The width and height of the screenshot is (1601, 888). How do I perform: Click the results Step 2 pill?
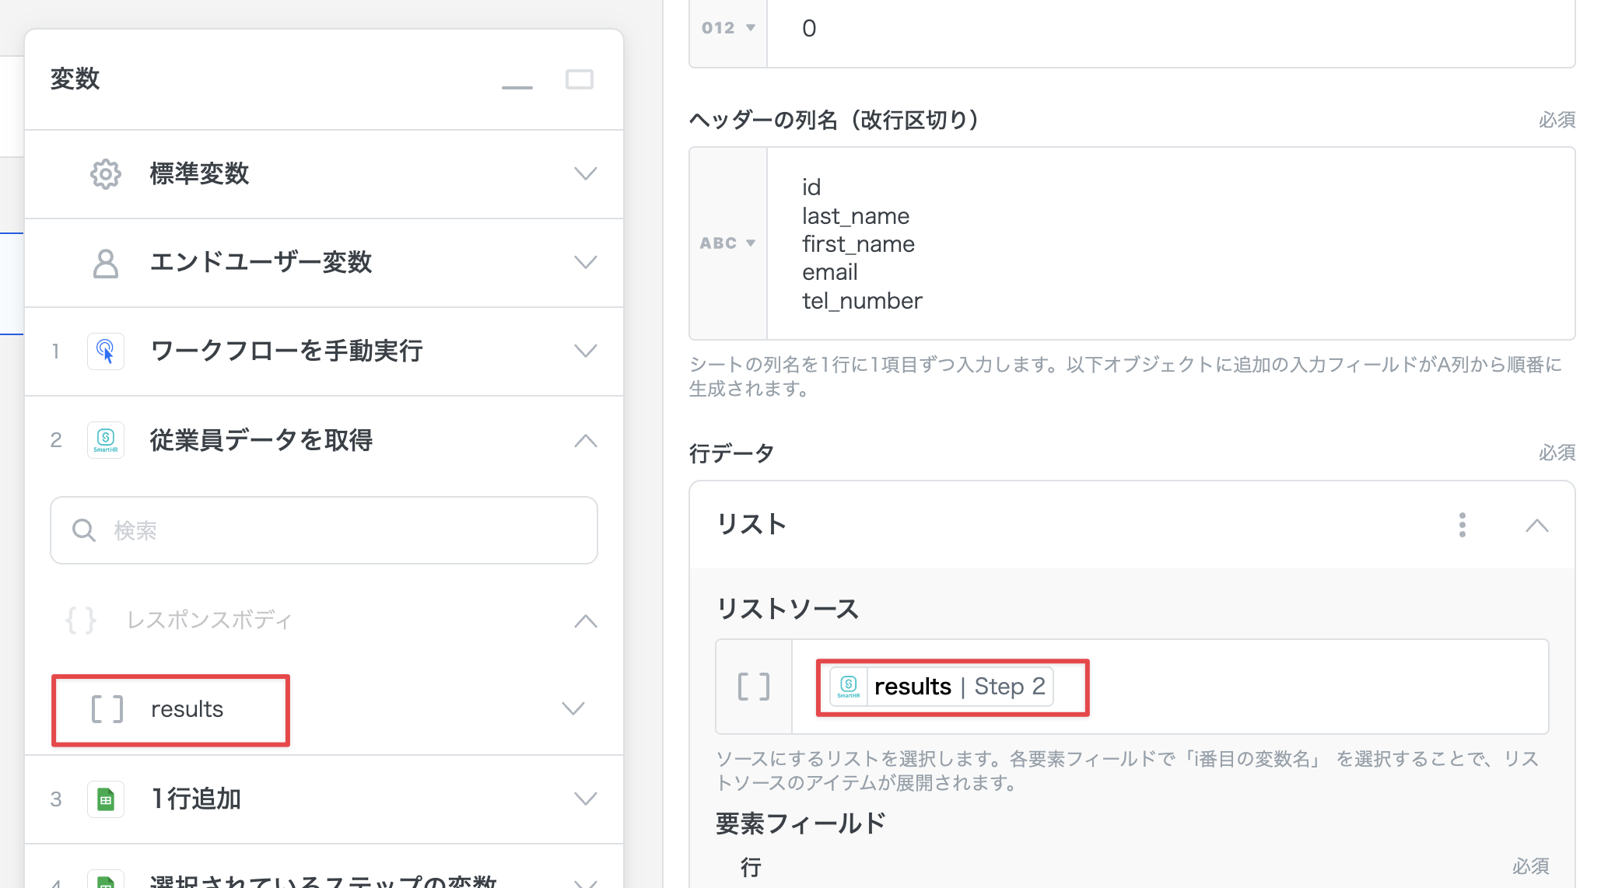tap(941, 687)
